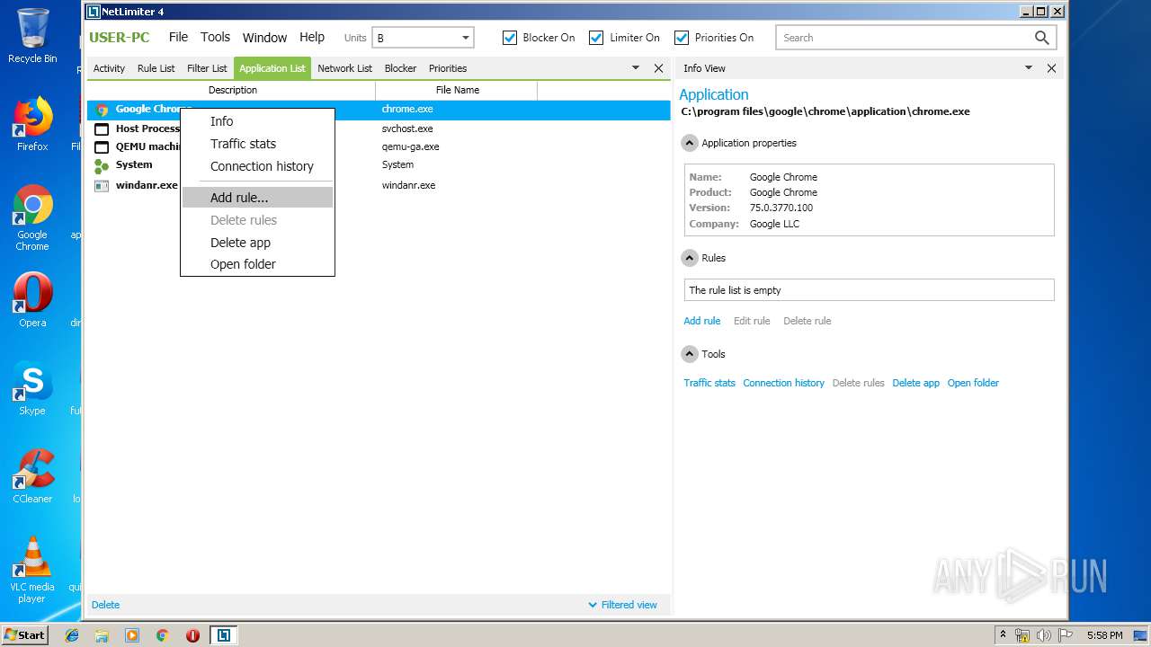Image resolution: width=1151 pixels, height=647 pixels.
Task: Switch to the Blocker tab
Action: [400, 68]
